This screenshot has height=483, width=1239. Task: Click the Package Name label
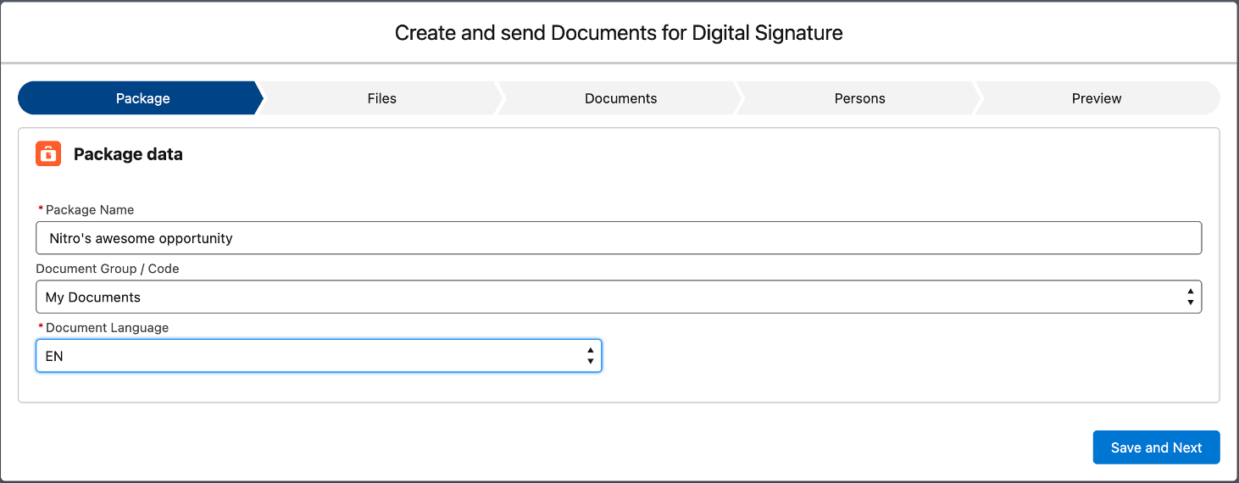click(90, 209)
